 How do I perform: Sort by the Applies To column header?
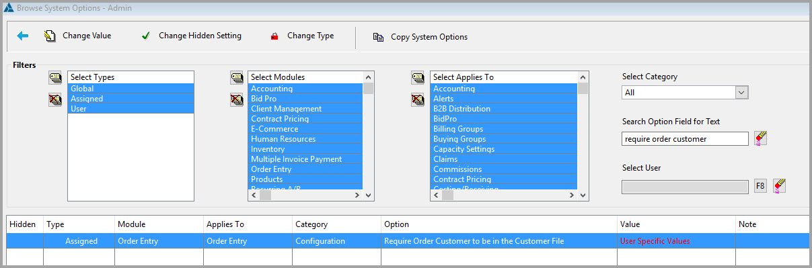click(248, 224)
